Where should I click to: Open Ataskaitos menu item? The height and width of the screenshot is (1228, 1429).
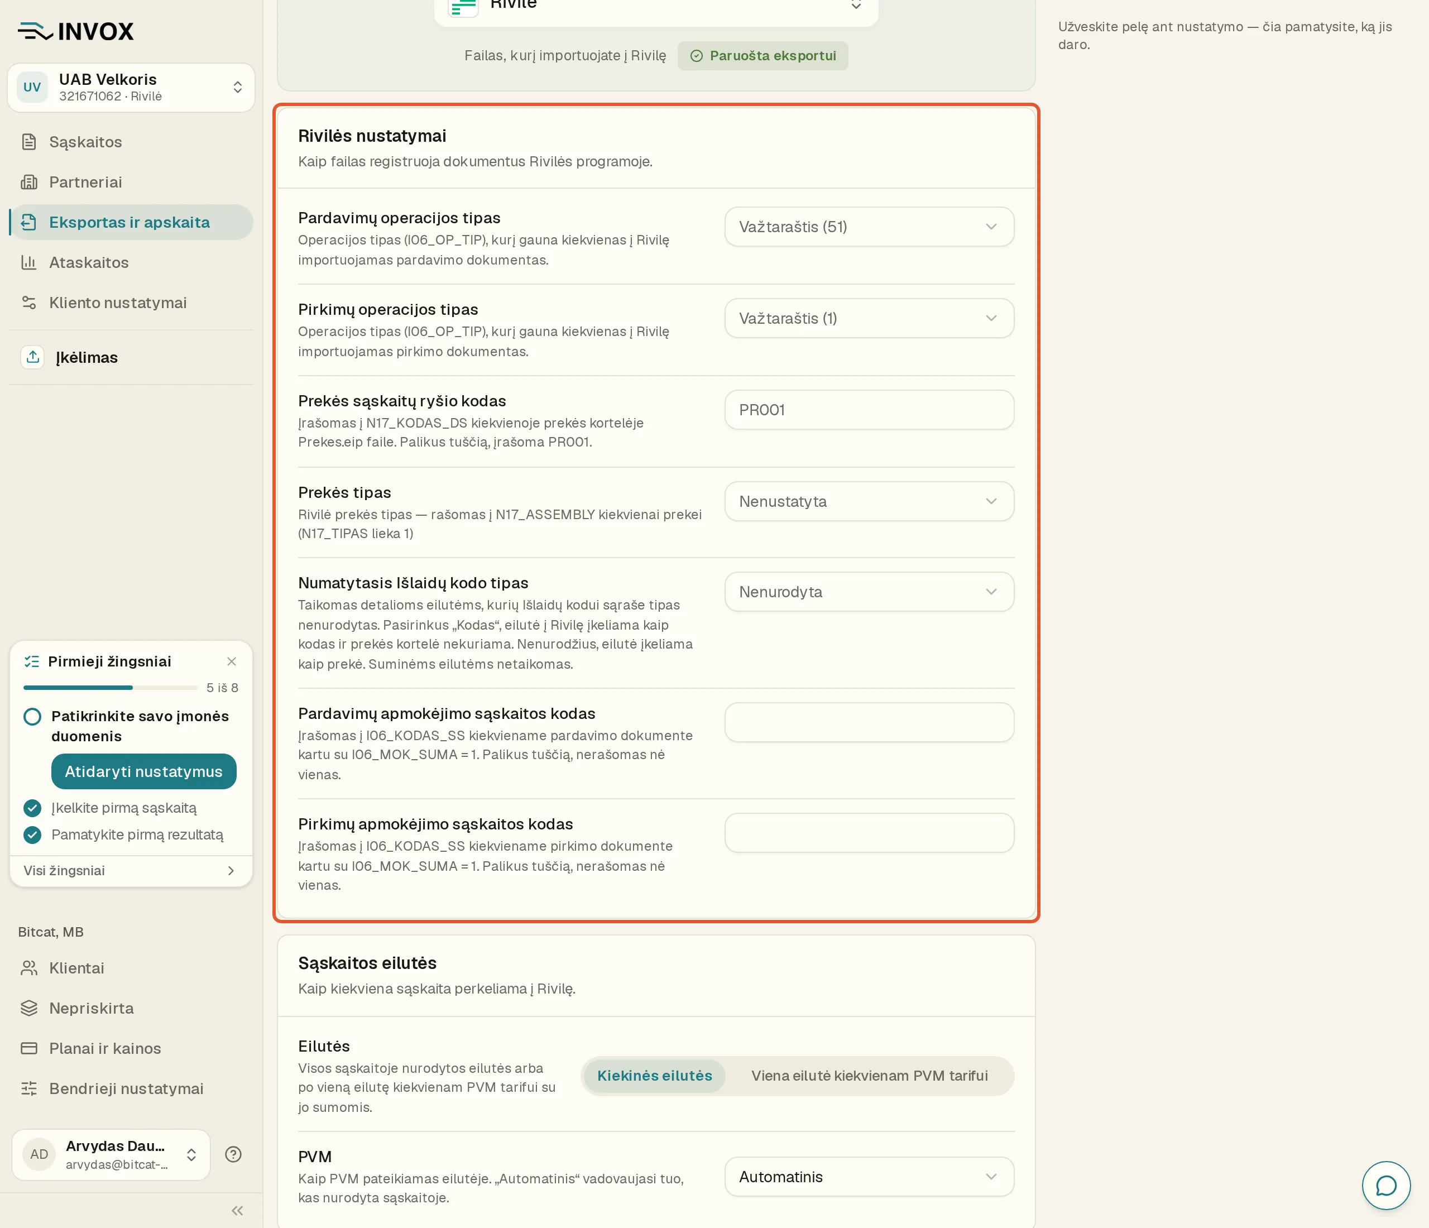click(131, 263)
